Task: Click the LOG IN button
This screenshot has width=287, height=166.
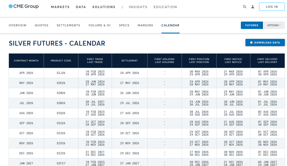Action: (x=272, y=6)
